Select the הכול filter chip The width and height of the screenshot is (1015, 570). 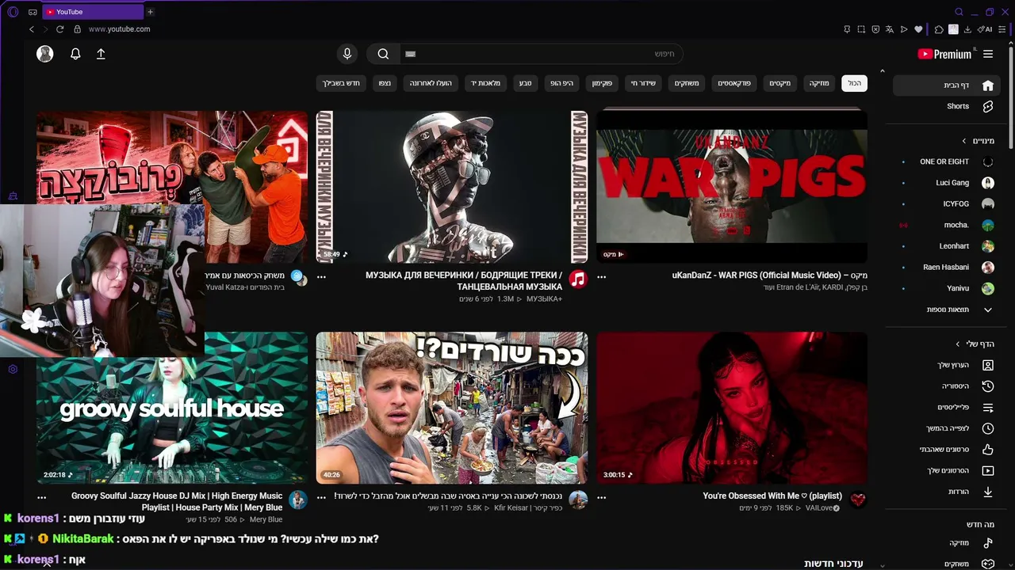click(x=854, y=83)
